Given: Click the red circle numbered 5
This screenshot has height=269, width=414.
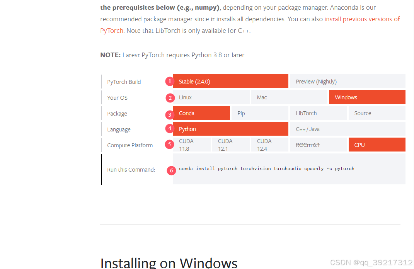Looking at the screenshot, I should tap(169, 145).
